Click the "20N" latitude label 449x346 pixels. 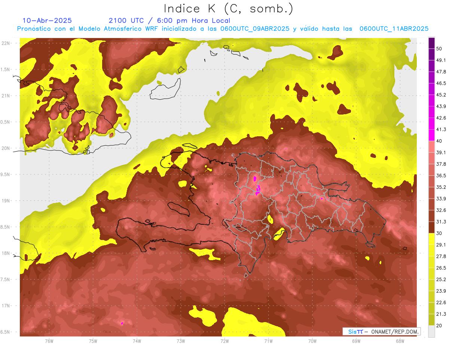[6, 148]
